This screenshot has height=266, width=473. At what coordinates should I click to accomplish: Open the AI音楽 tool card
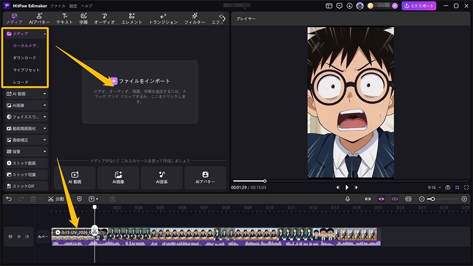coord(161,178)
